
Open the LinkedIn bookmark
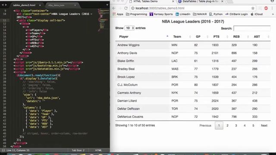pos(183,14)
